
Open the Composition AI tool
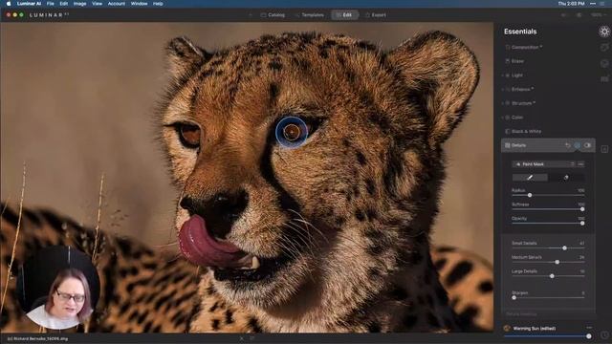525,47
